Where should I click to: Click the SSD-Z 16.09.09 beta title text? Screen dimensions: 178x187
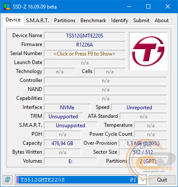click(34, 7)
